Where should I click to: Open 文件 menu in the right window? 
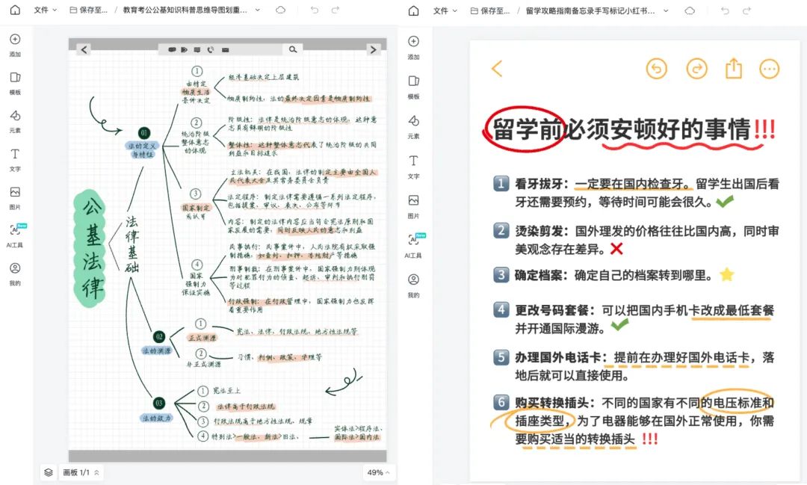(445, 10)
